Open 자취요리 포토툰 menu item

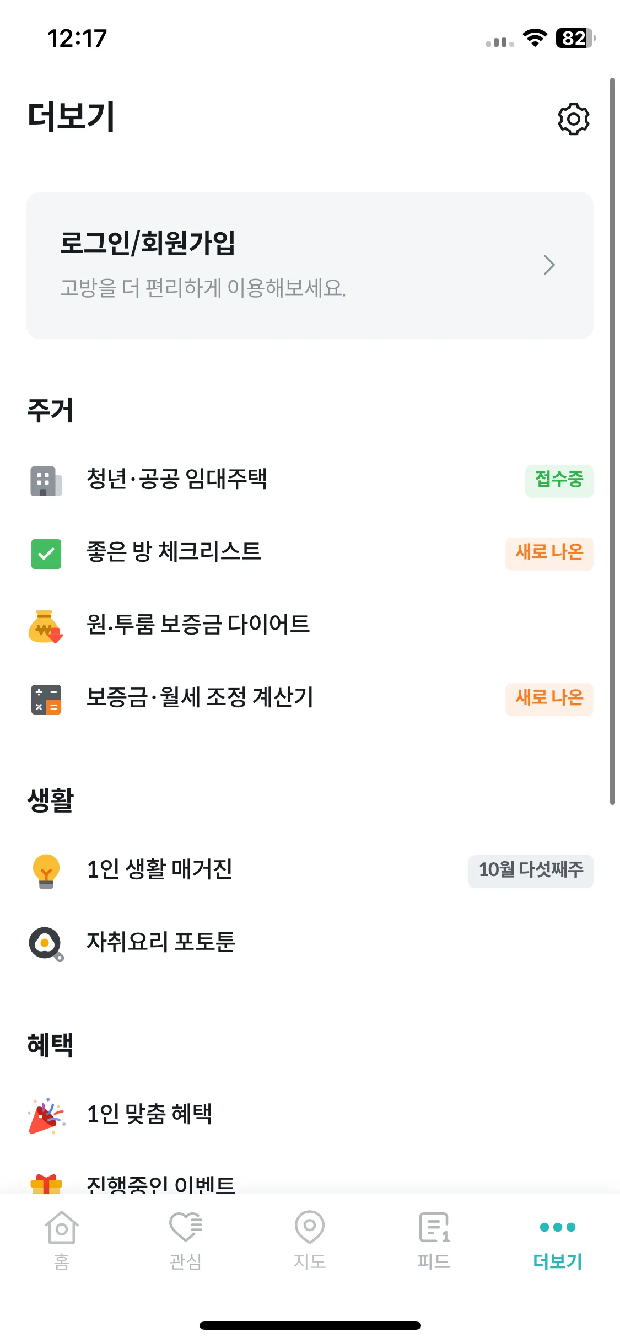click(x=310, y=944)
